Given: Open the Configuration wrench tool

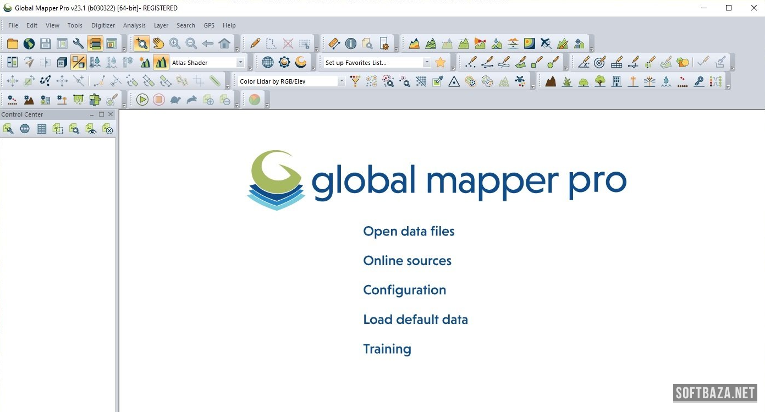Looking at the screenshot, I should [x=79, y=43].
